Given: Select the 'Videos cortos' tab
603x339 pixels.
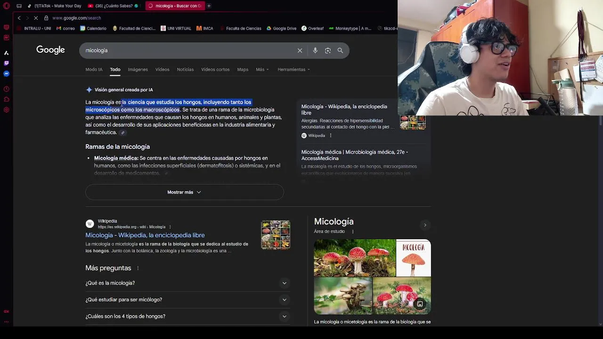Looking at the screenshot, I should (x=215, y=69).
